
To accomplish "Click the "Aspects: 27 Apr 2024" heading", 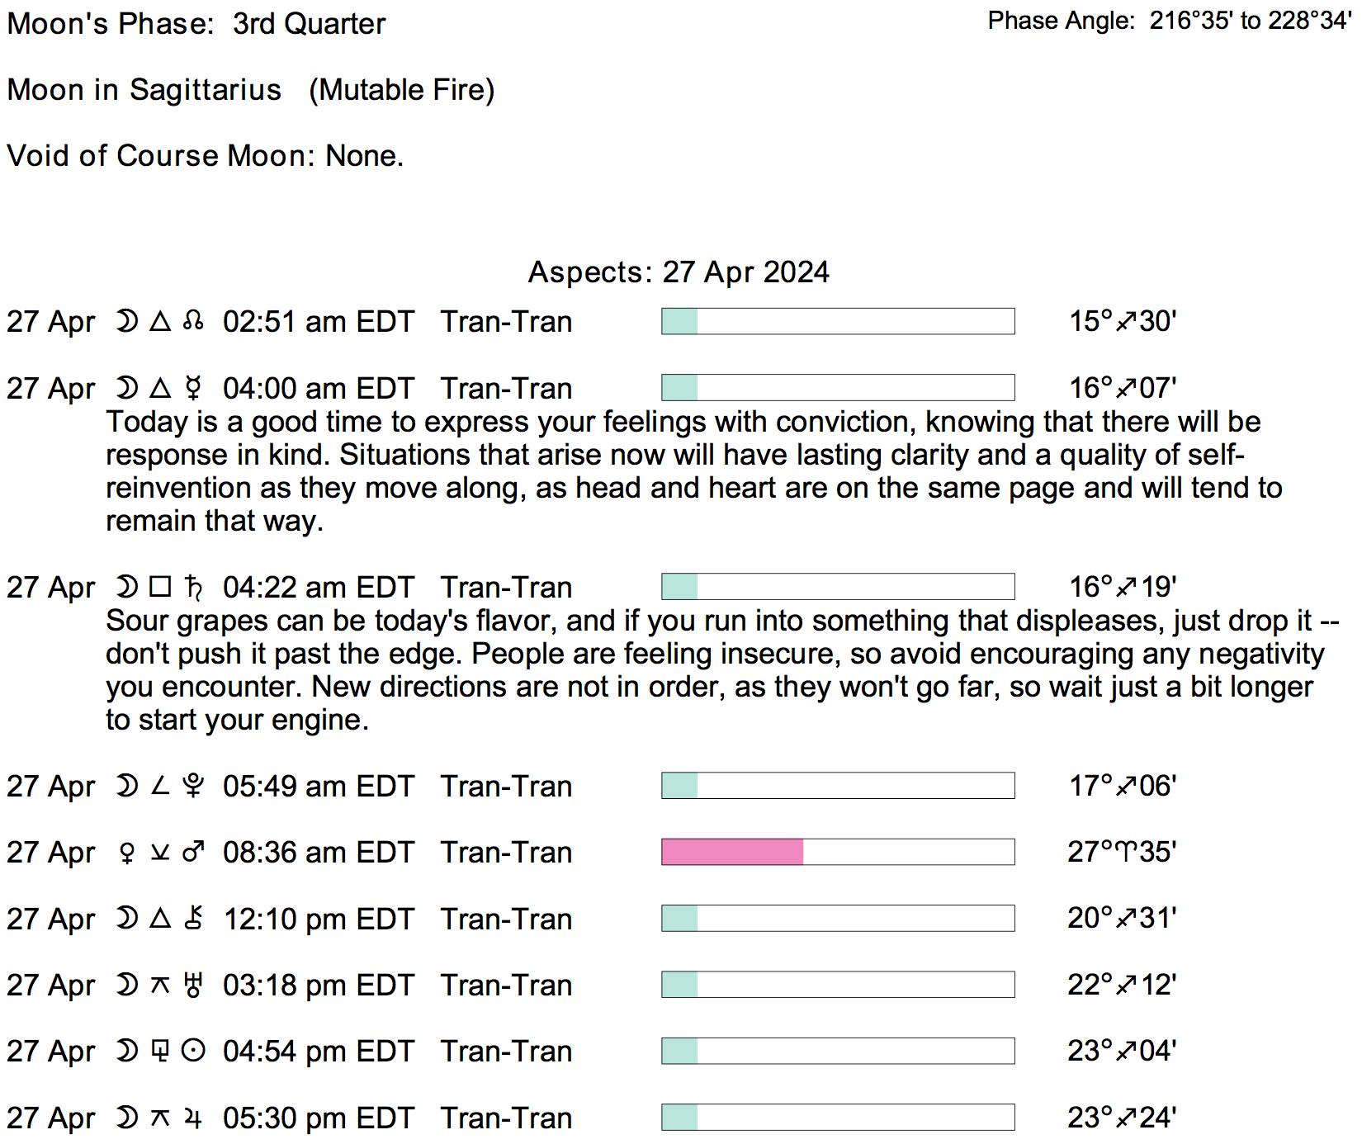I will [x=679, y=272].
